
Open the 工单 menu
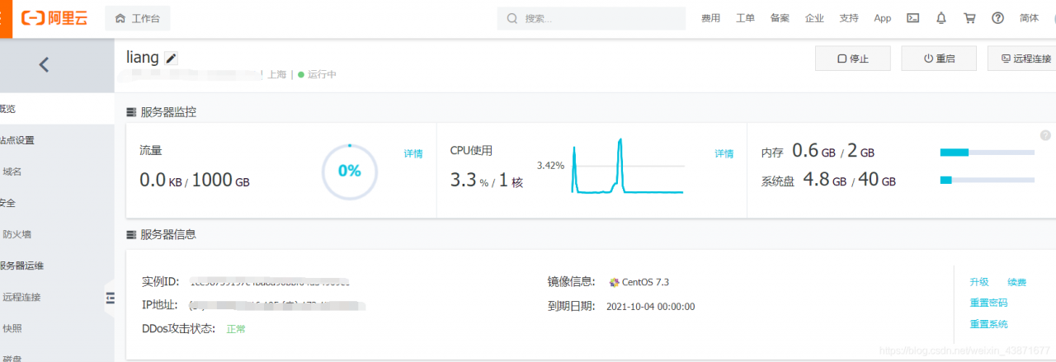pos(745,18)
